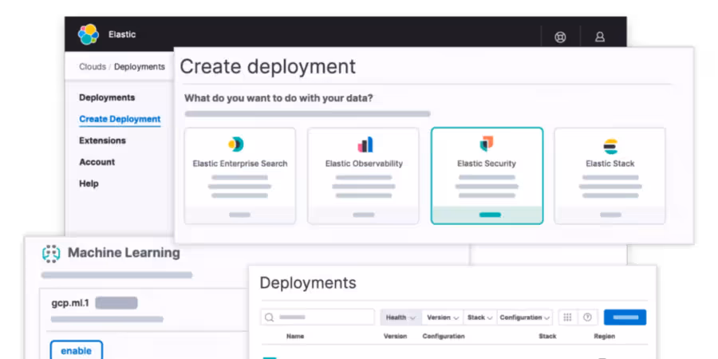Open the Version filter dropdown
Screen dimensions: 718x359
(x=442, y=318)
